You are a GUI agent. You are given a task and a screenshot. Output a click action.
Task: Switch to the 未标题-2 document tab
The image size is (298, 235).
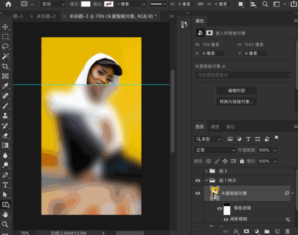(x=46, y=16)
